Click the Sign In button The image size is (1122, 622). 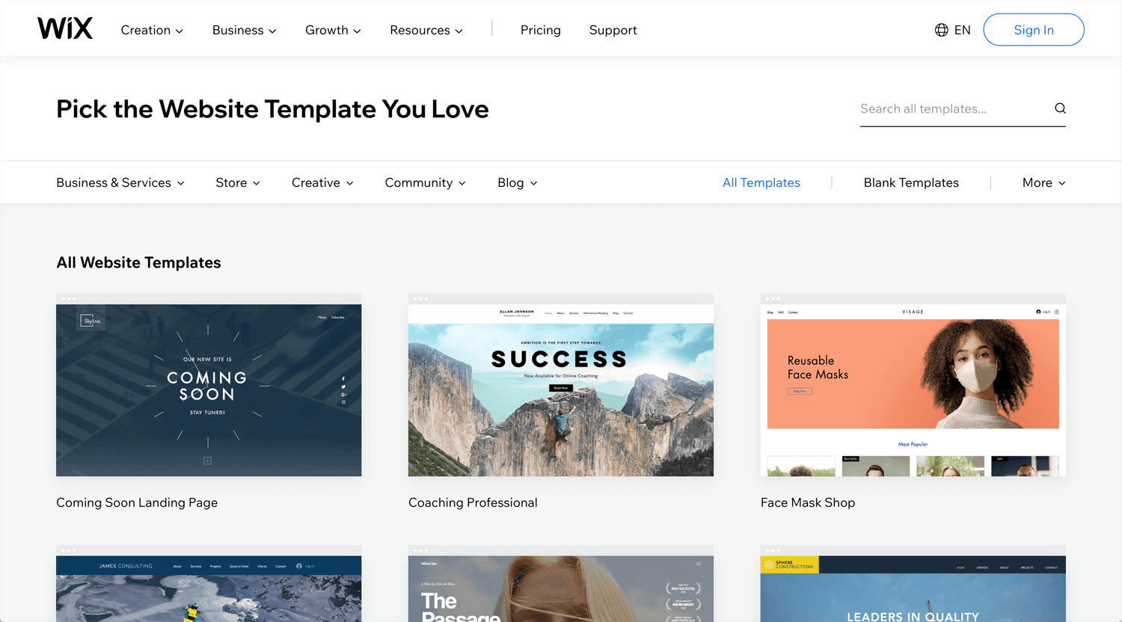point(1033,30)
